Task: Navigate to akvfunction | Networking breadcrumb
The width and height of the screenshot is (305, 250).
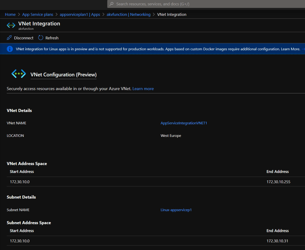Action: 128,14
